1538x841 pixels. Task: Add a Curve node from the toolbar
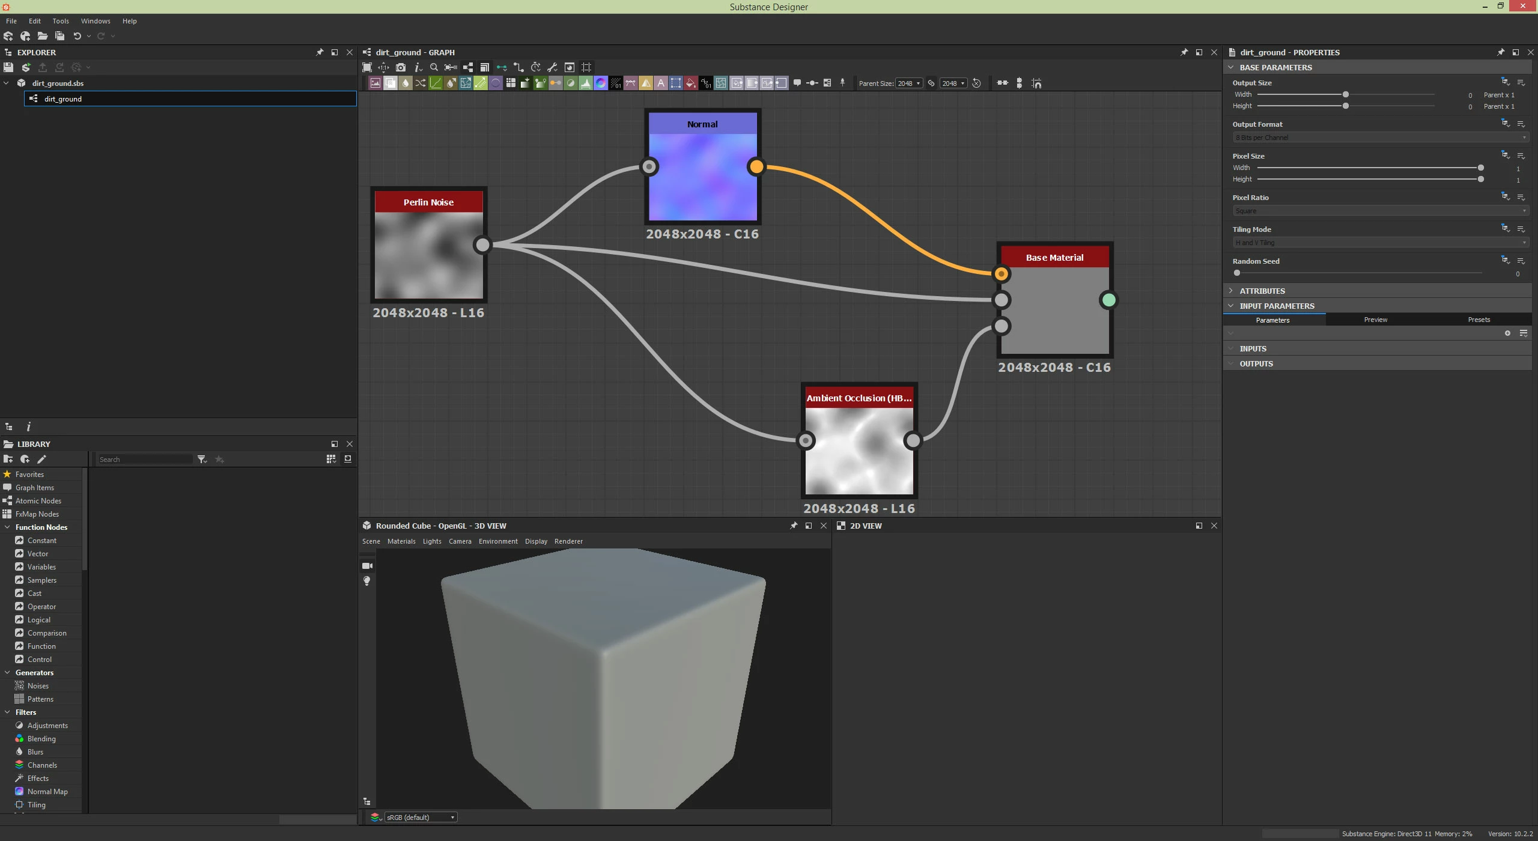coord(436,83)
